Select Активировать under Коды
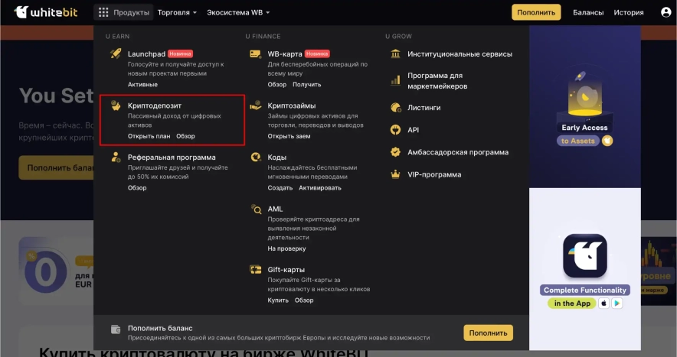677x357 pixels. pyautogui.click(x=320, y=187)
